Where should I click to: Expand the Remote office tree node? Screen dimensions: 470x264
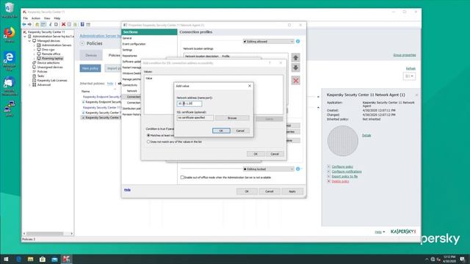35,54
